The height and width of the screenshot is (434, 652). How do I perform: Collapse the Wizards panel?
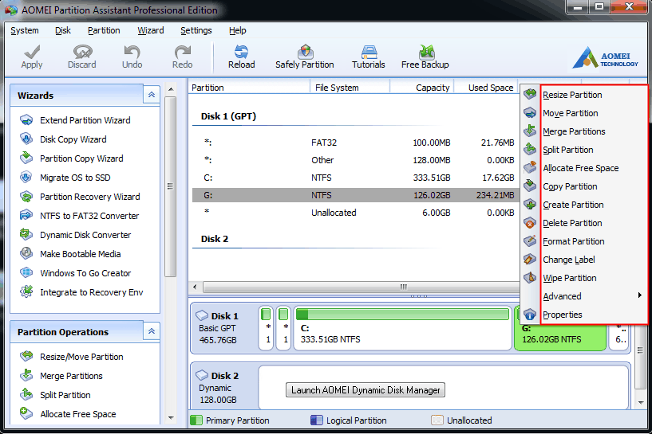coord(152,95)
